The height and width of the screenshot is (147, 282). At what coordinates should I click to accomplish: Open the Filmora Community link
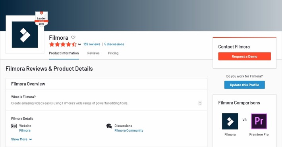pos(129,130)
